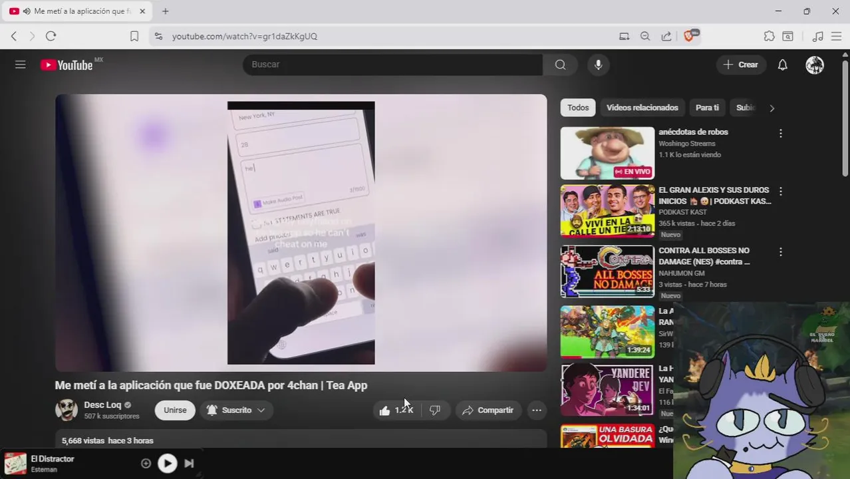
Task: Go back in the browser
Action: 14,36
